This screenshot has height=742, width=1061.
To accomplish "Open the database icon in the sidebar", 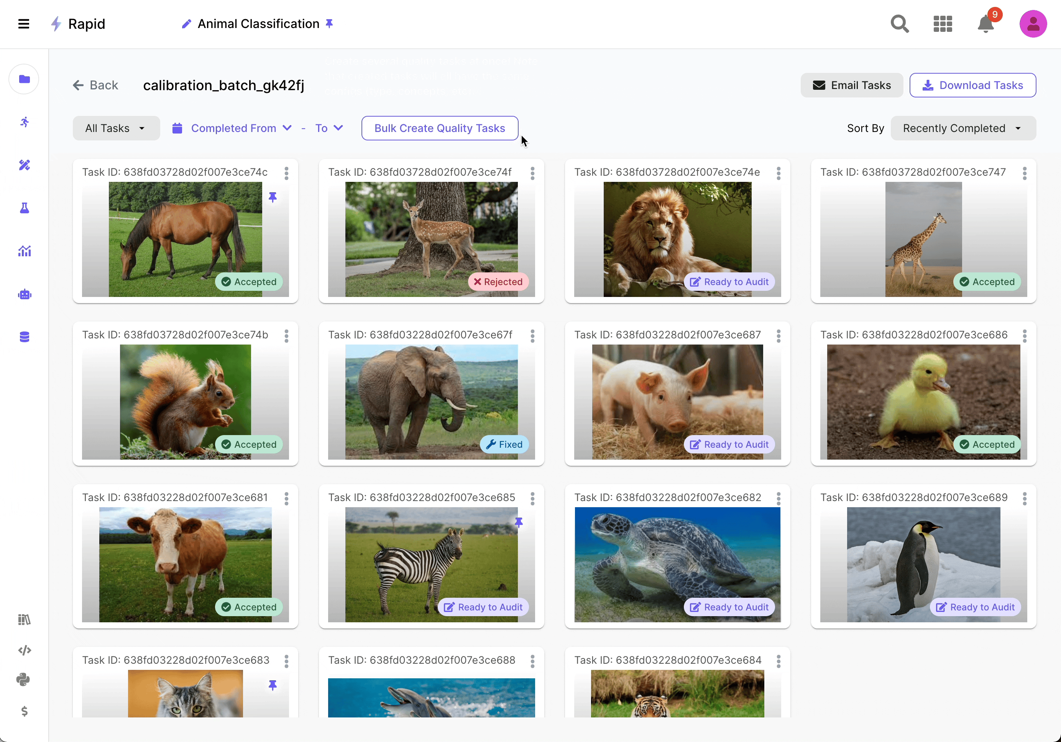I will point(24,336).
